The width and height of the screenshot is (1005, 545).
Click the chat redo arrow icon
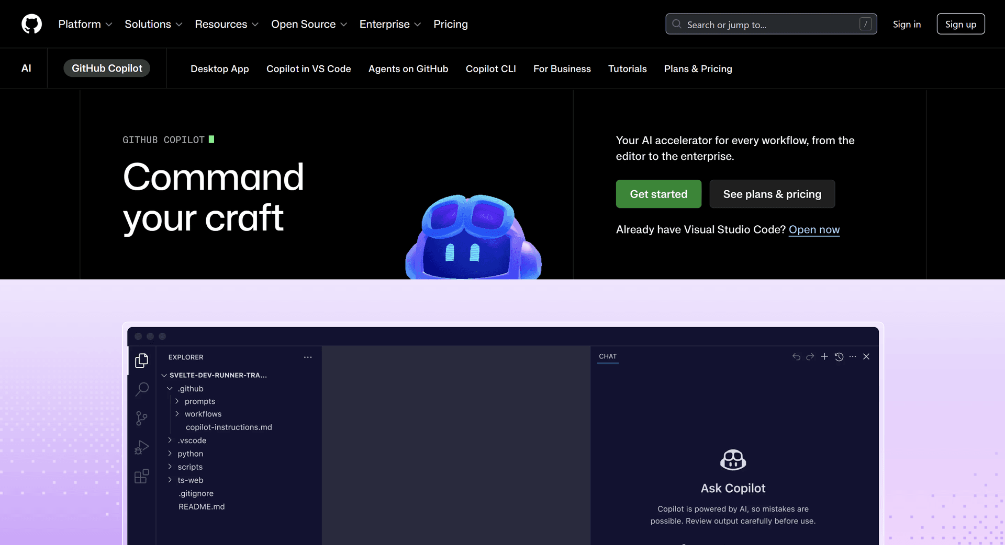pos(810,356)
